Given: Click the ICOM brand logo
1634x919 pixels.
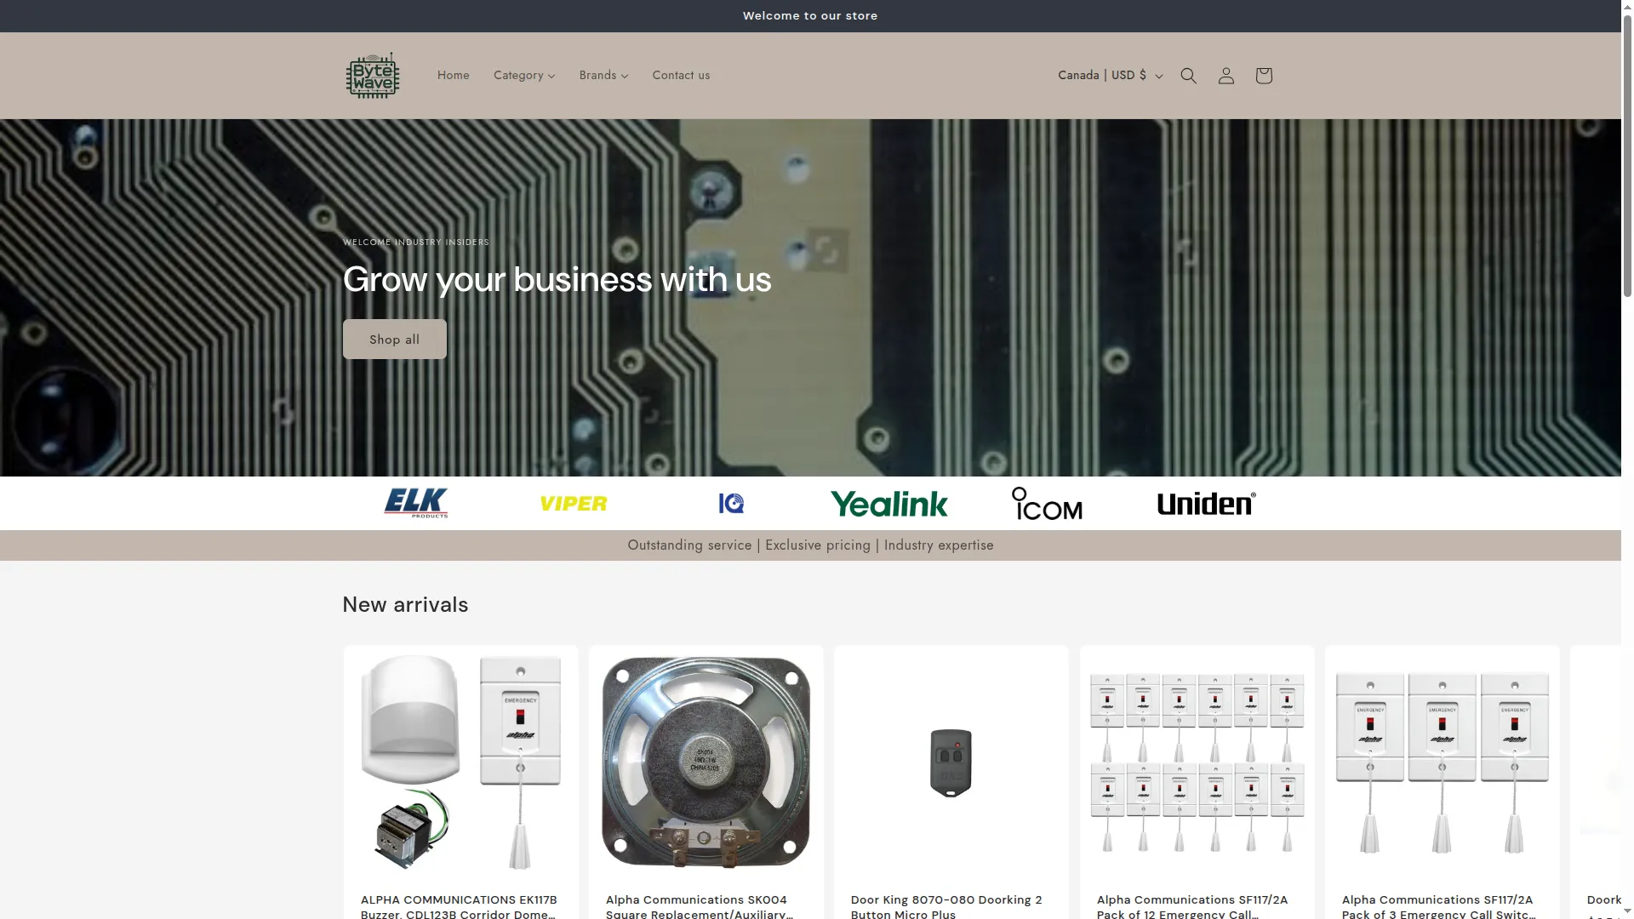Looking at the screenshot, I should 1047,504.
